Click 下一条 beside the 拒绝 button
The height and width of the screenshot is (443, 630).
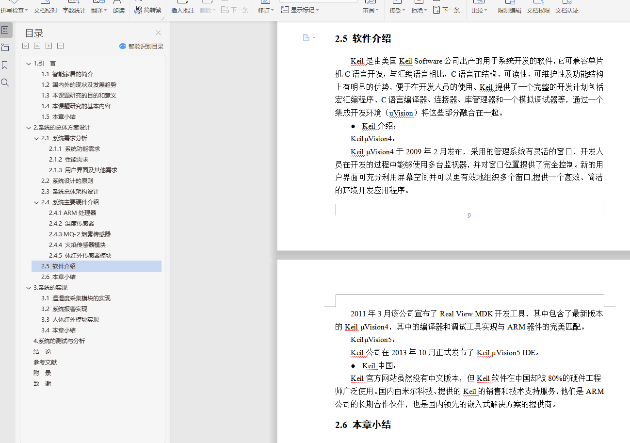(446, 10)
